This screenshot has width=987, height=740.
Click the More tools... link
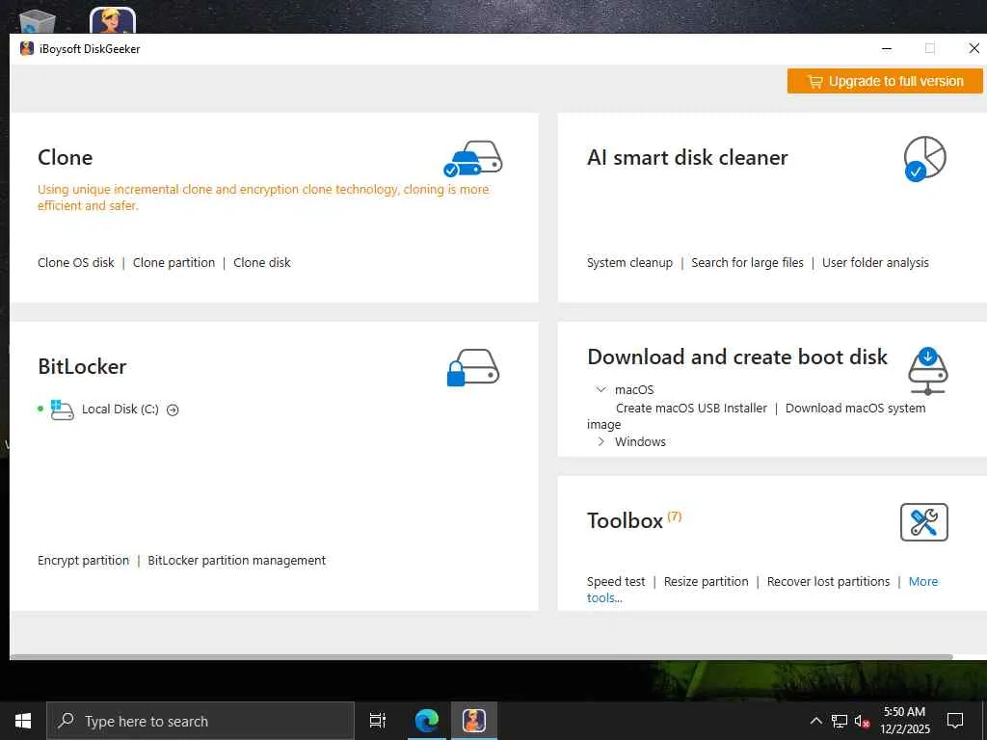point(922,581)
